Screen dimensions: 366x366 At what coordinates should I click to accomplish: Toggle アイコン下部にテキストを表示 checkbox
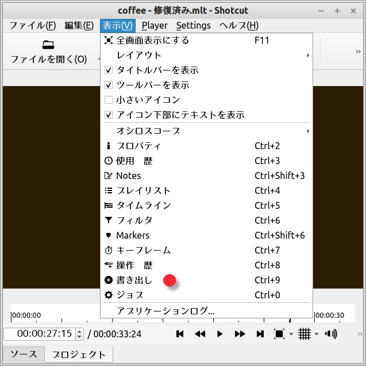click(109, 115)
